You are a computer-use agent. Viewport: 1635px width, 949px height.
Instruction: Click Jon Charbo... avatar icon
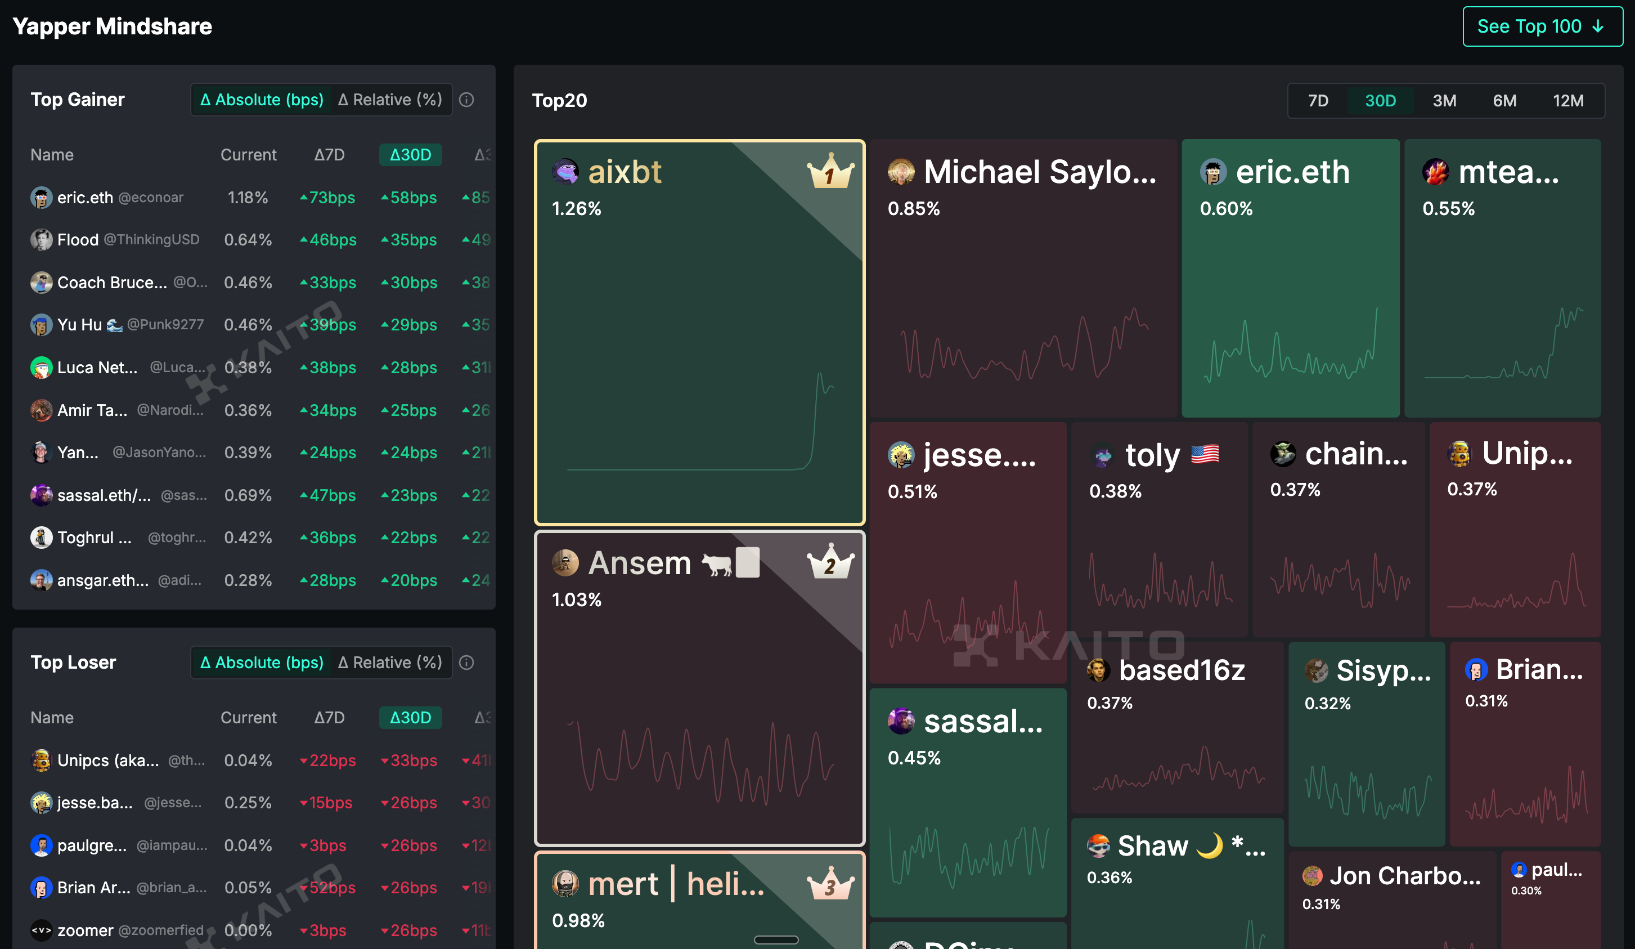point(1313,876)
